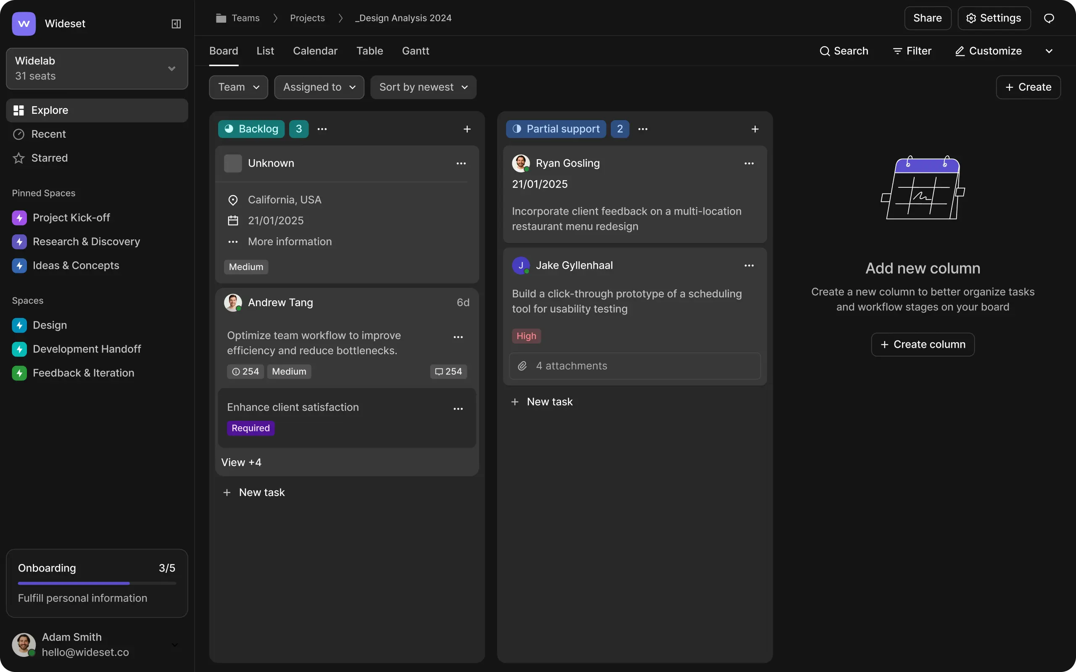Open Partial support column ellipsis menu

click(643, 129)
